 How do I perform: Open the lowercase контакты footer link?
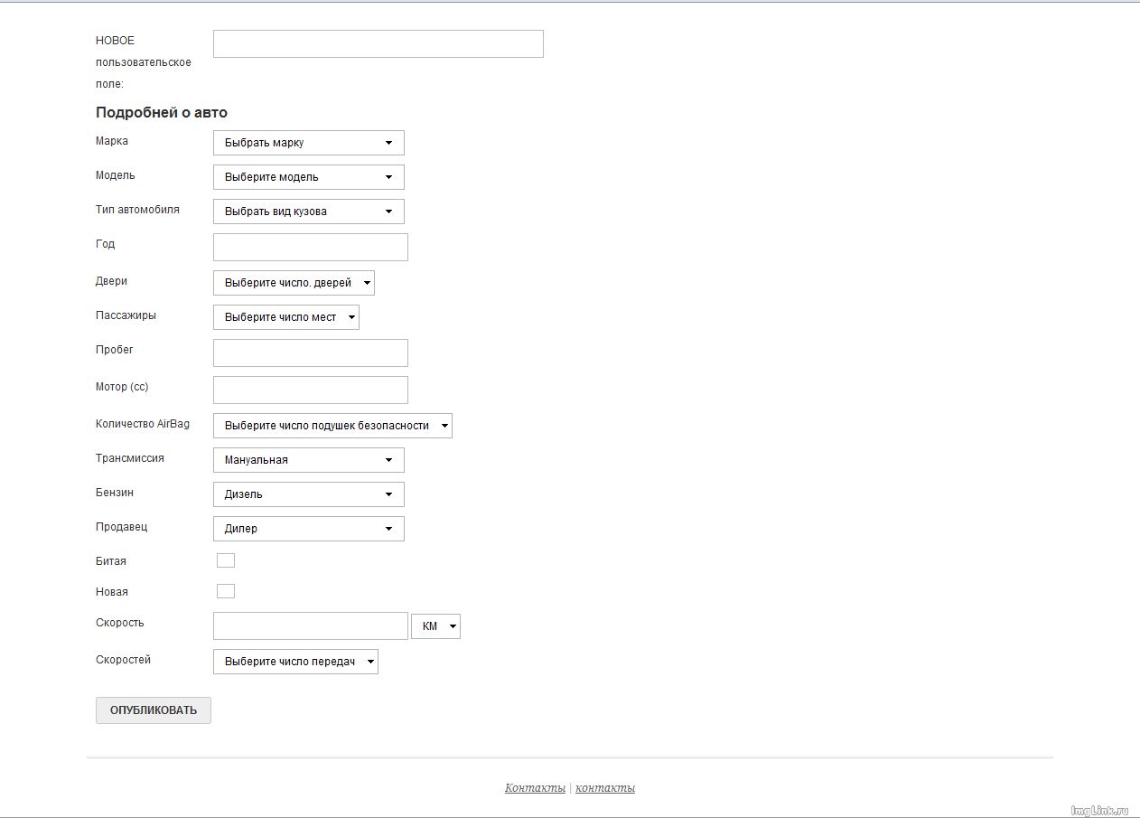pos(605,788)
